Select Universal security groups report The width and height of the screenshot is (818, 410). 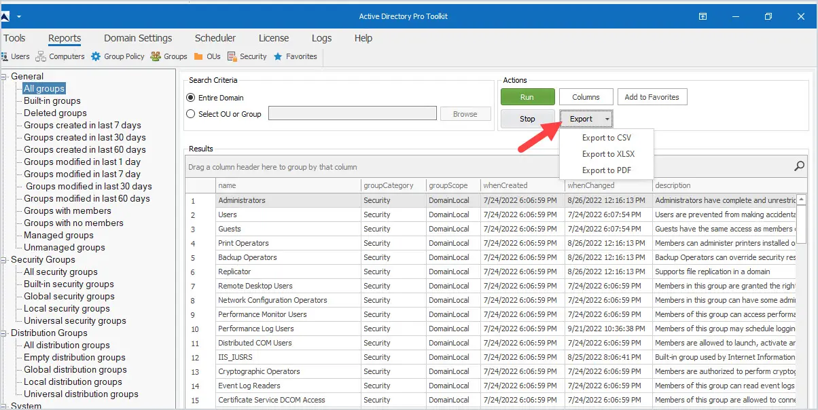pyautogui.click(x=75, y=320)
